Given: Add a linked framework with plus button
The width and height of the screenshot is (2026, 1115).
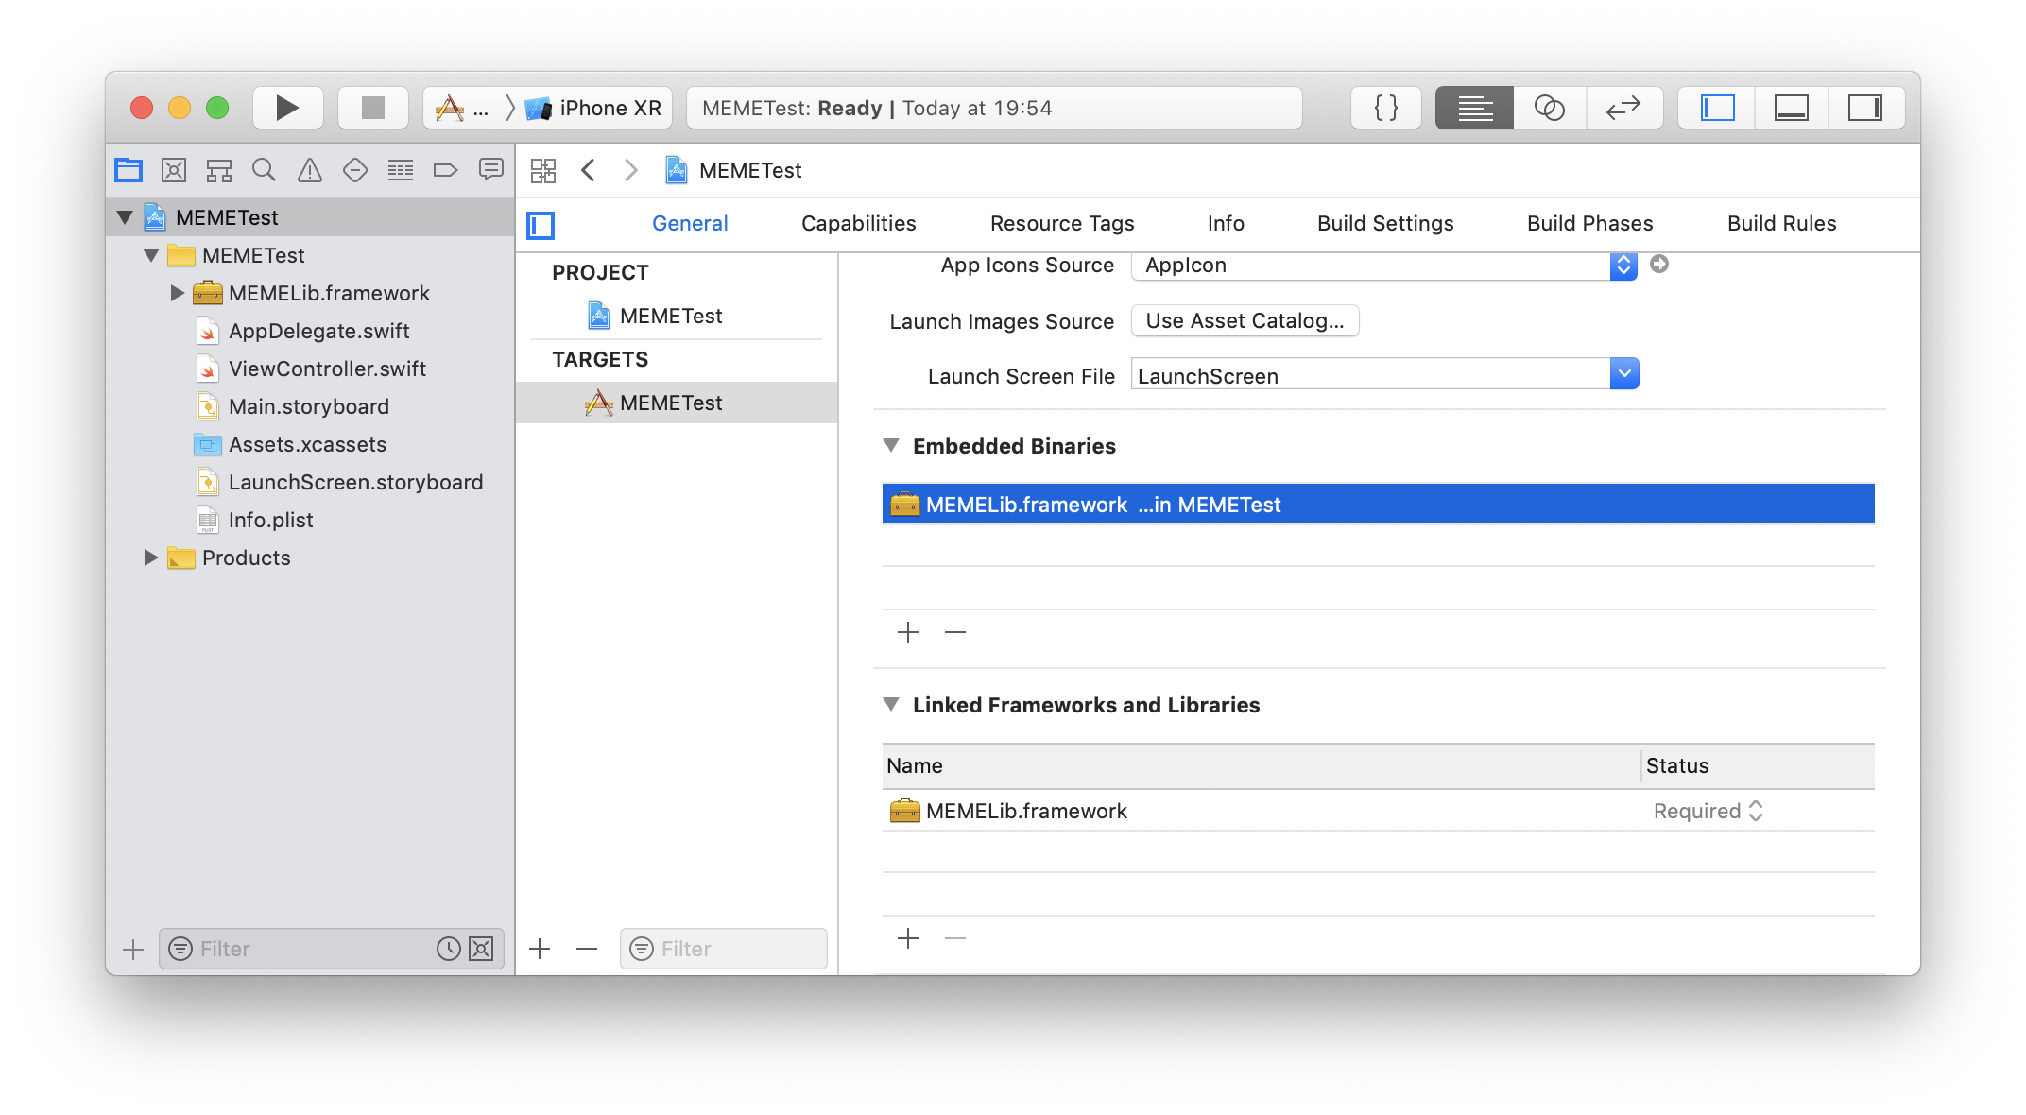Looking at the screenshot, I should (x=908, y=937).
